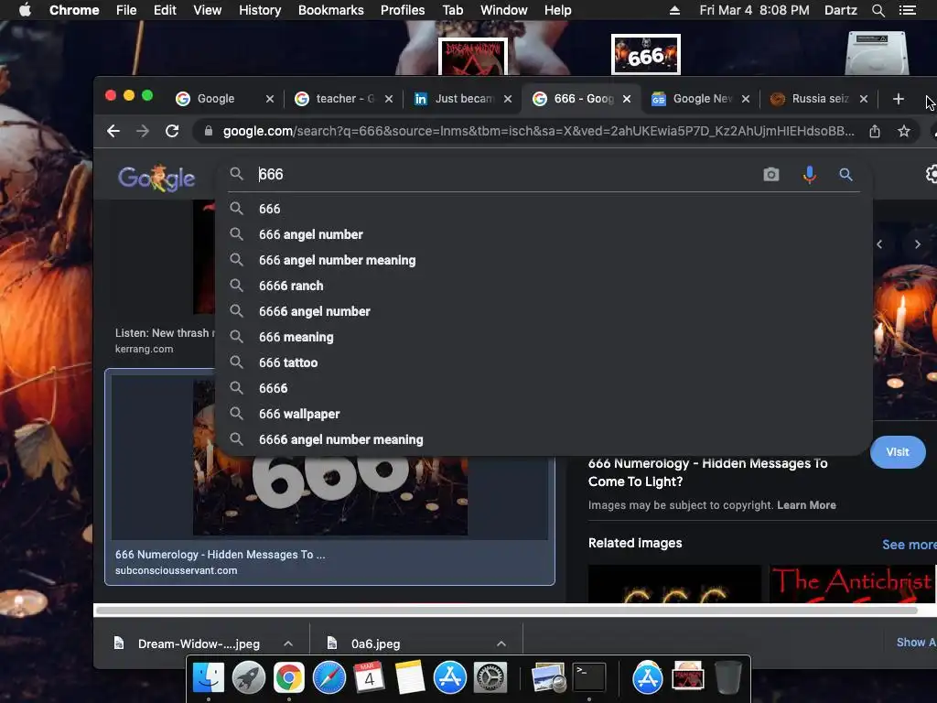Expand options for Dream-Widow jpeg download
937x703 pixels.
288,644
